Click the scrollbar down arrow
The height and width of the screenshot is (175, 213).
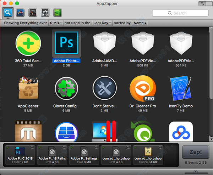tap(211, 139)
